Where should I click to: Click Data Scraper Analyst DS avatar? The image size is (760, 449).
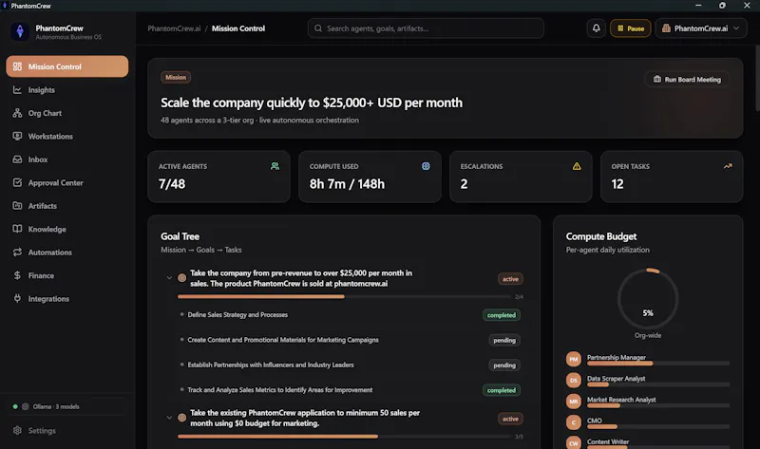pos(574,381)
